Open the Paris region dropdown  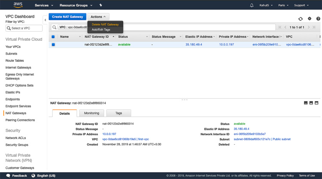click(x=283, y=5)
